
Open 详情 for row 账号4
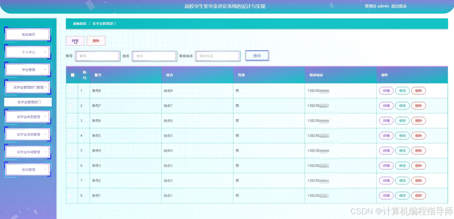pos(386,151)
